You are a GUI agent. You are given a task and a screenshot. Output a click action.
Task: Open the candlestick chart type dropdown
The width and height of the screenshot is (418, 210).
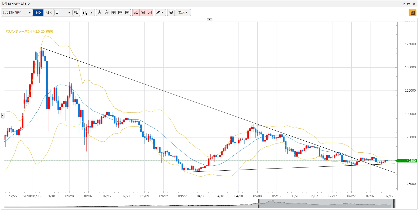tap(88, 13)
